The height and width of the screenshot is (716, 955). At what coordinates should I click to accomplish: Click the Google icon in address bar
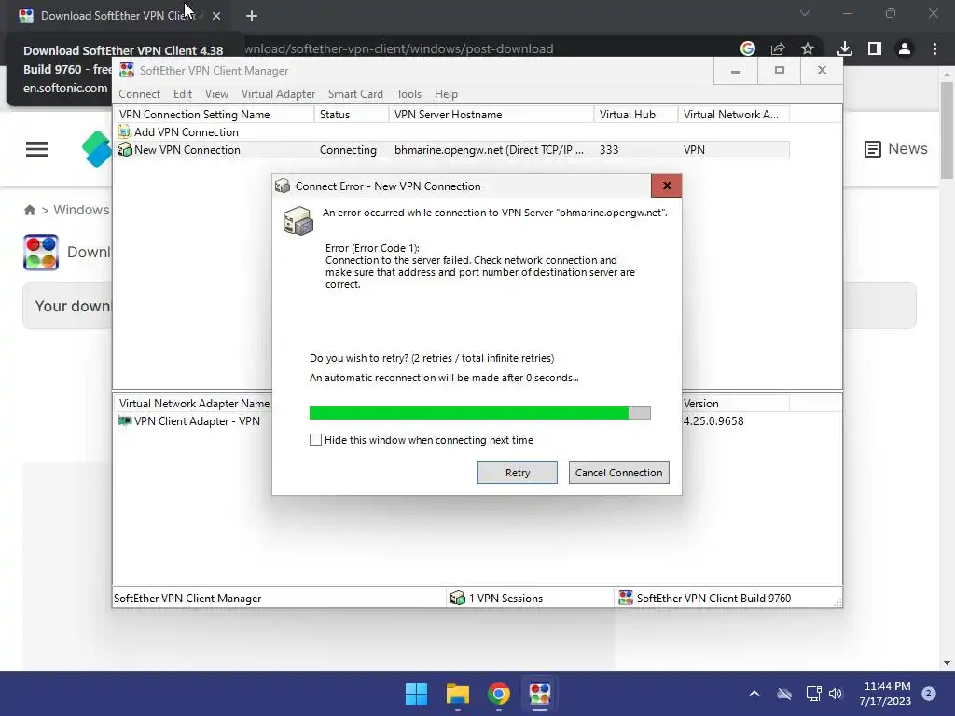[747, 48]
